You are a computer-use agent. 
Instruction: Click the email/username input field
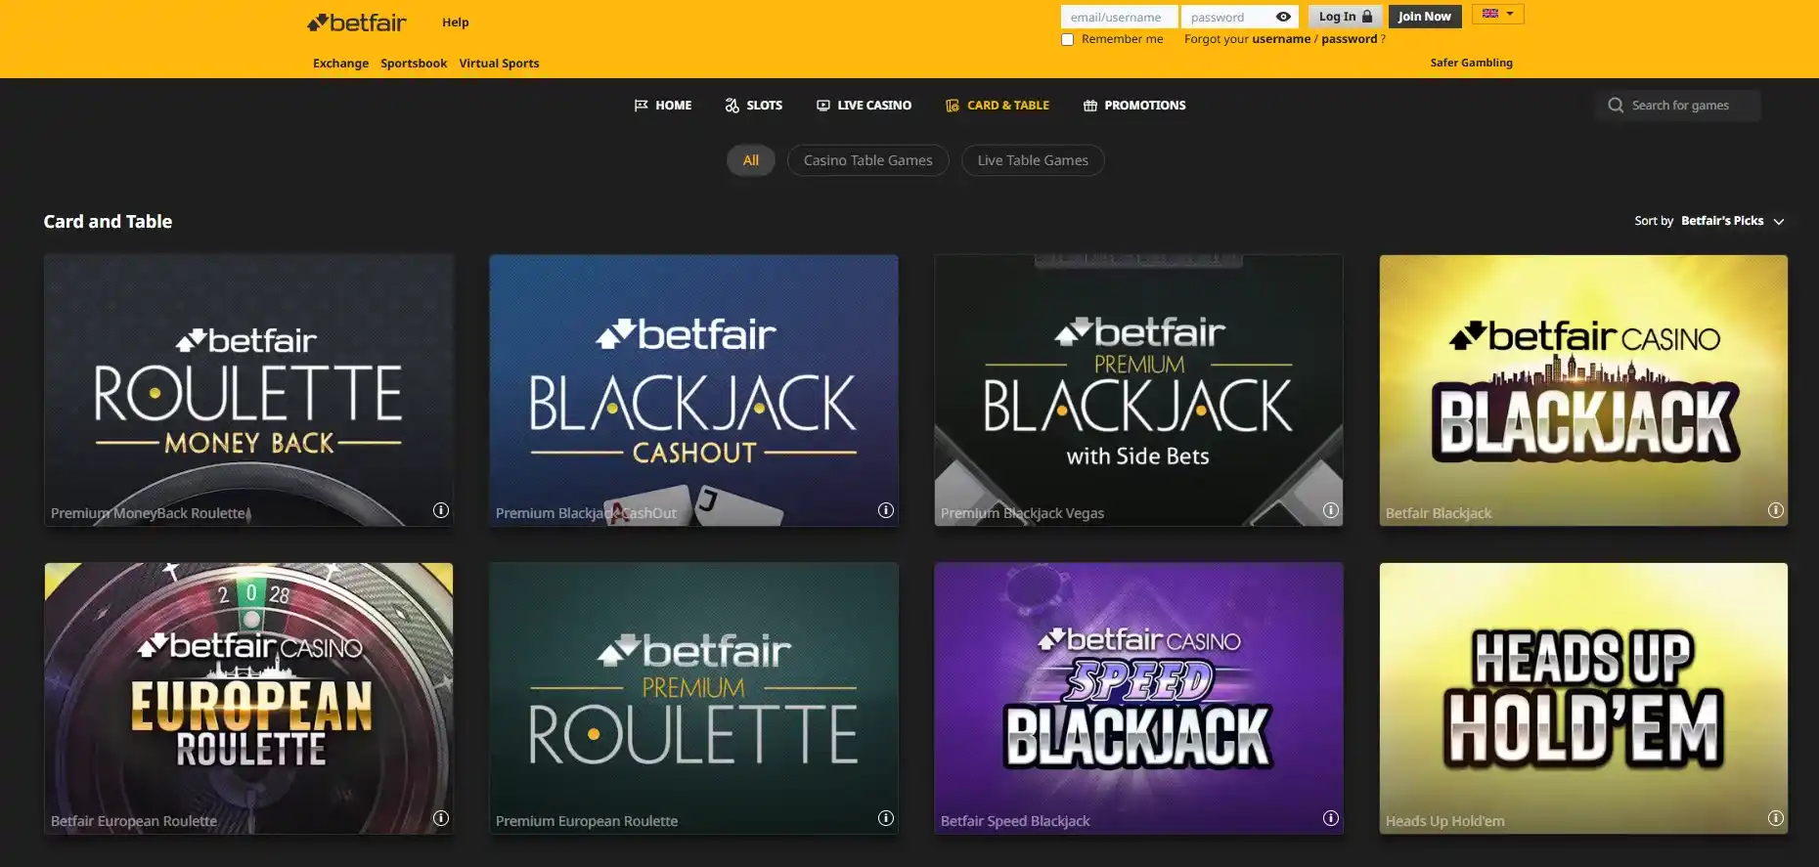pyautogui.click(x=1119, y=17)
